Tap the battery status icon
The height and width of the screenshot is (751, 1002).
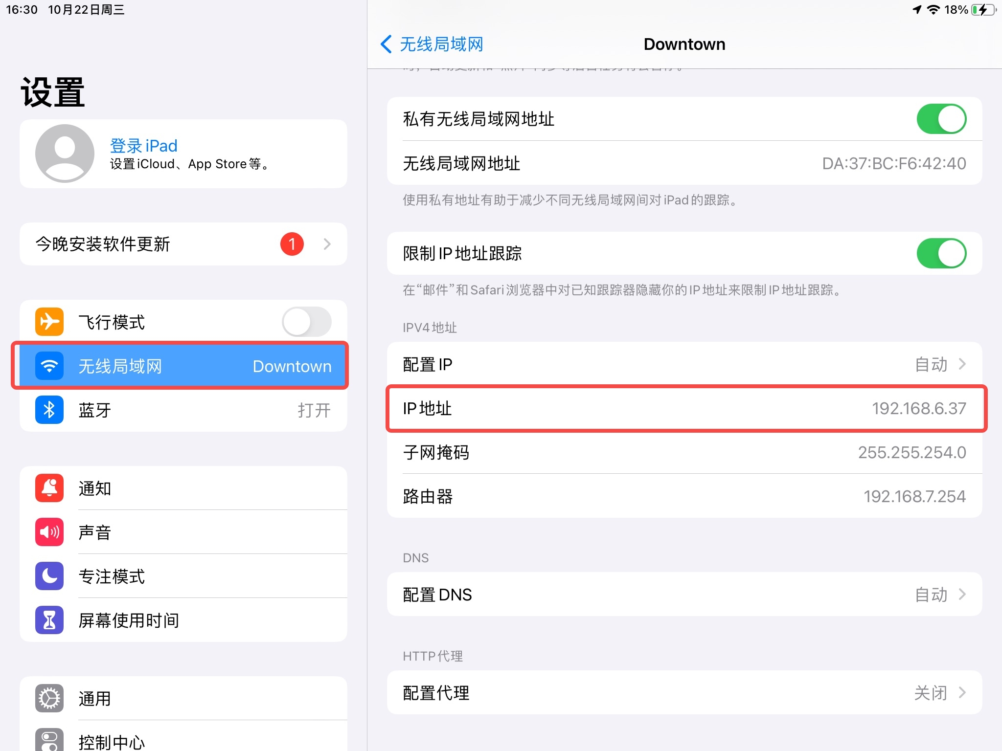pyautogui.click(x=984, y=10)
